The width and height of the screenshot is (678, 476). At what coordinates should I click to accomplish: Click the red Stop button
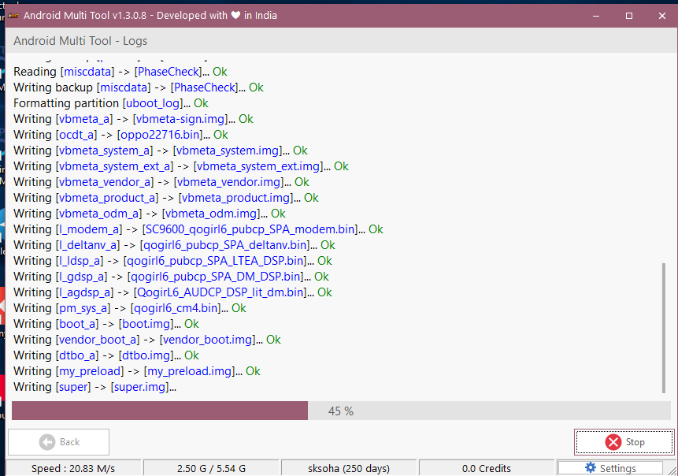(x=624, y=442)
